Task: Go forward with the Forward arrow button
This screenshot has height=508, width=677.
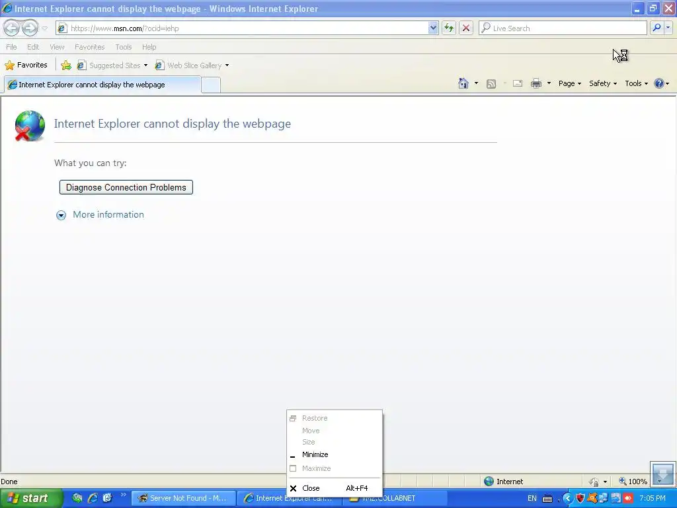Action: 30,28
